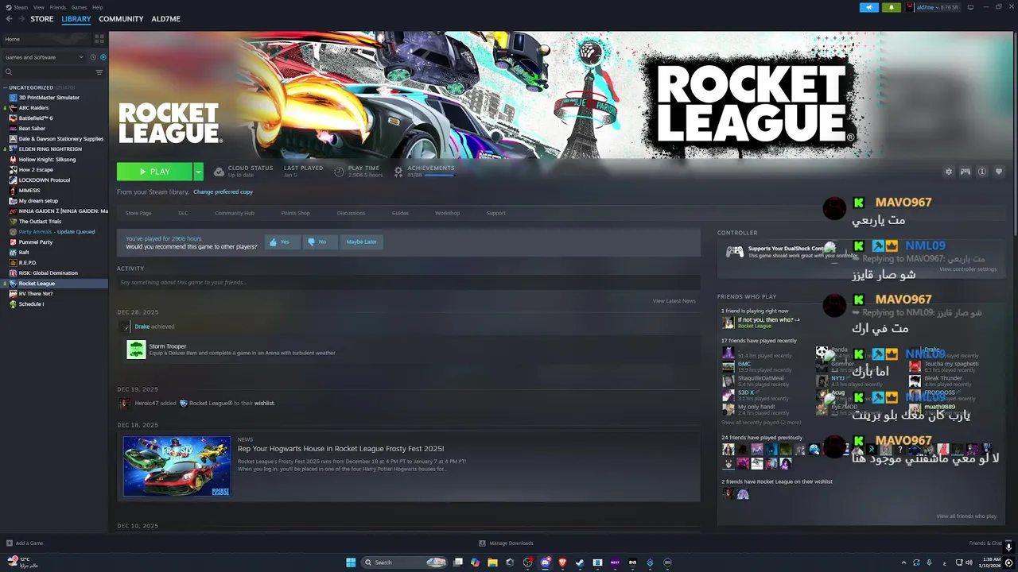This screenshot has width=1018, height=572.
Task: Collapse the Uncategorized category
Action: [x=6, y=87]
